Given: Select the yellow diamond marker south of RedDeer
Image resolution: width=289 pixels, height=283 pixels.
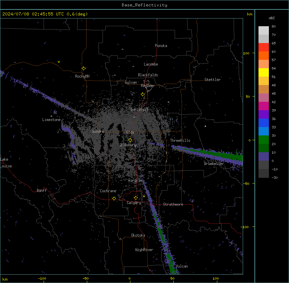Looking at the screenshot, I should pyautogui.click(x=142, y=94).
